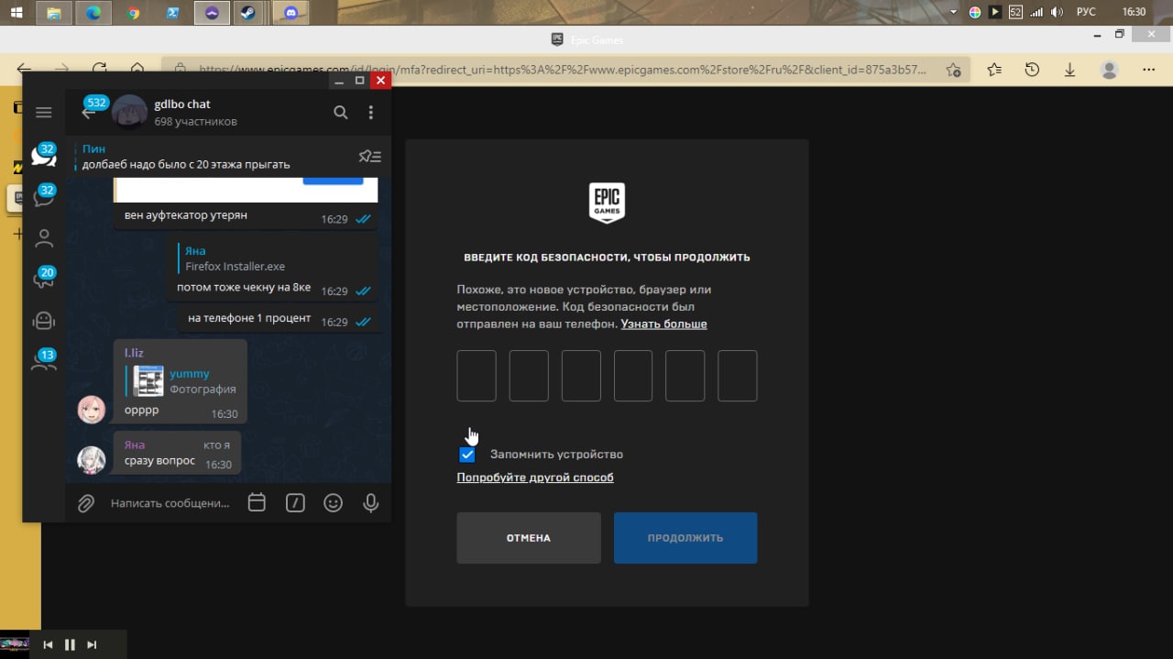The image size is (1173, 659).
Task: Select the second chat folder with badge 32
Action: pos(43,196)
